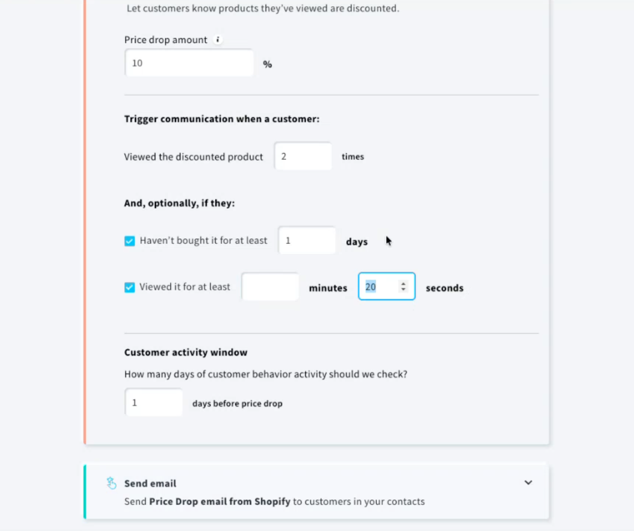The height and width of the screenshot is (531, 634).
Task: Disable the "Viewed it for at least" condition
Action: [x=129, y=287]
